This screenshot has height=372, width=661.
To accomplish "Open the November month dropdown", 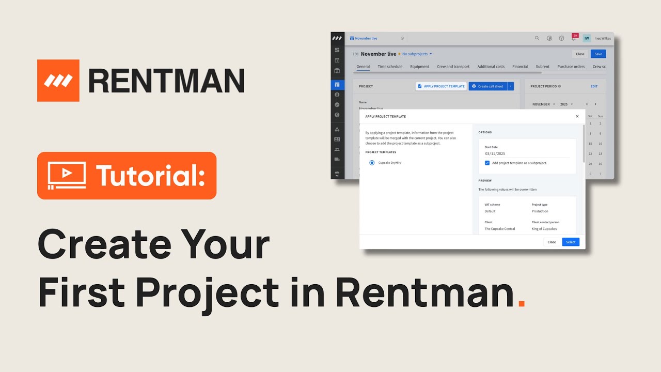I will coord(543,104).
